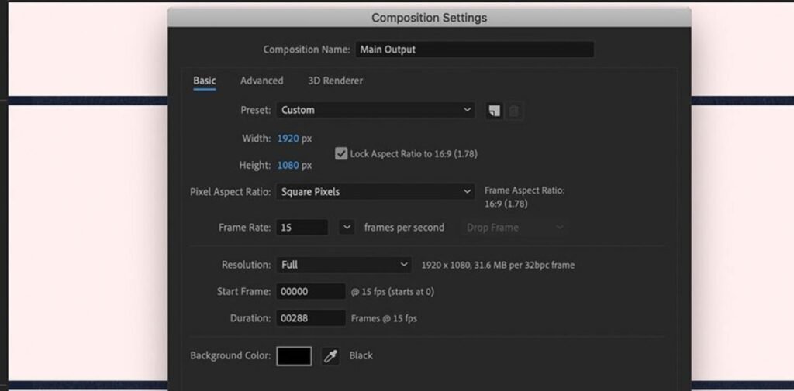This screenshot has width=794, height=391.
Task: Select the Basic tab
Action: (x=205, y=81)
